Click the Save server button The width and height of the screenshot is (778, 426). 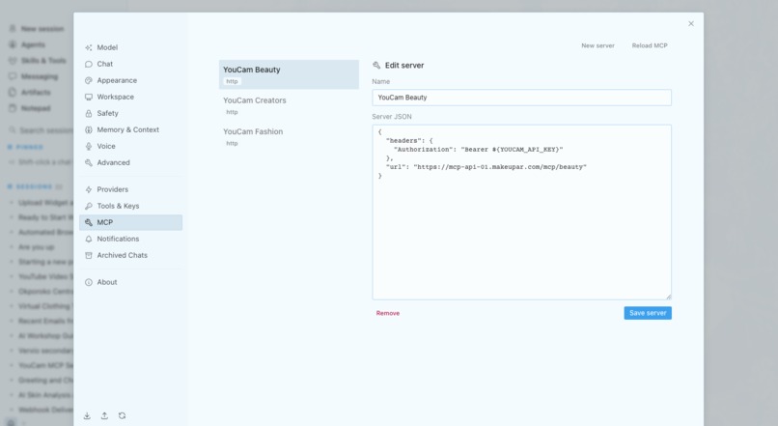(x=648, y=313)
